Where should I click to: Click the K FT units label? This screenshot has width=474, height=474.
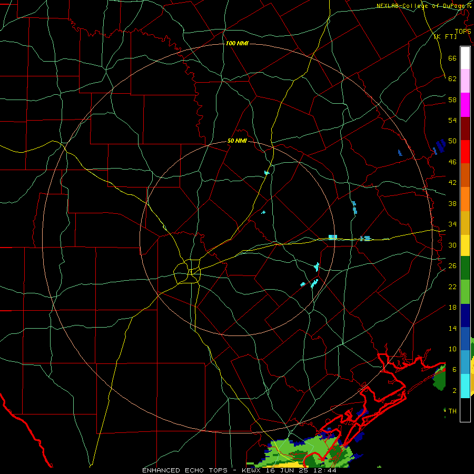[445, 36]
